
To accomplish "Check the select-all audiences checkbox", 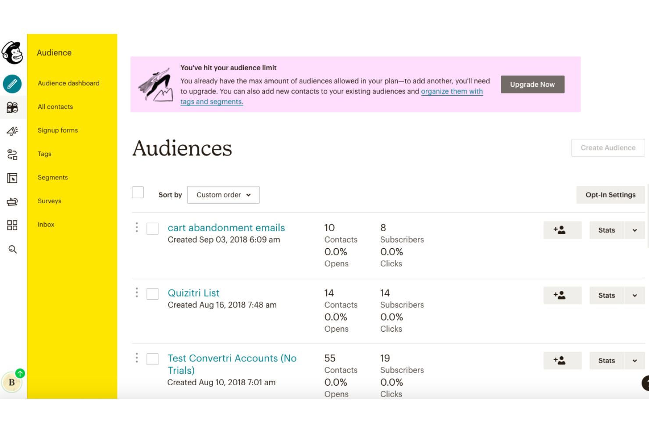I will tap(138, 192).
